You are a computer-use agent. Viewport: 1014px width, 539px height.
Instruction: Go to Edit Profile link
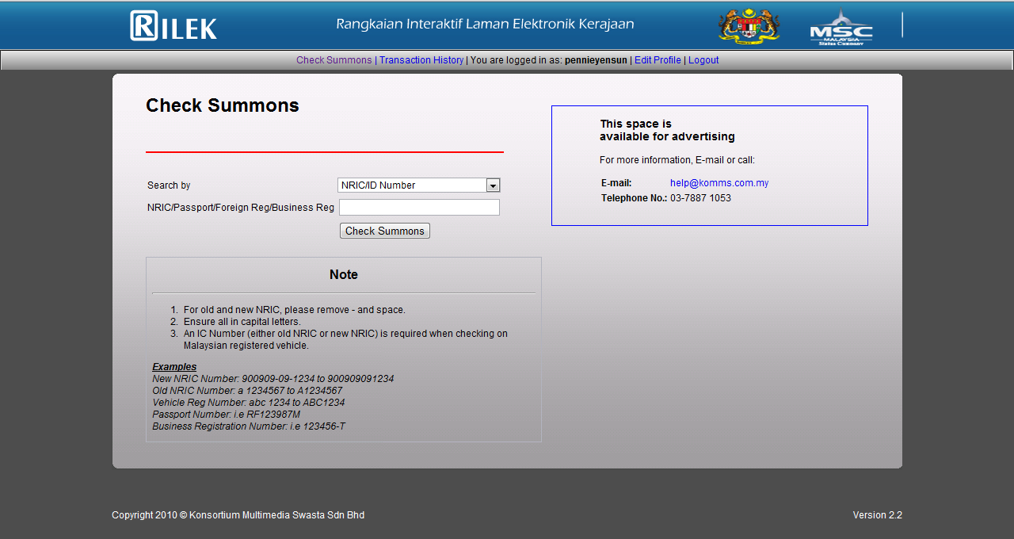point(658,60)
